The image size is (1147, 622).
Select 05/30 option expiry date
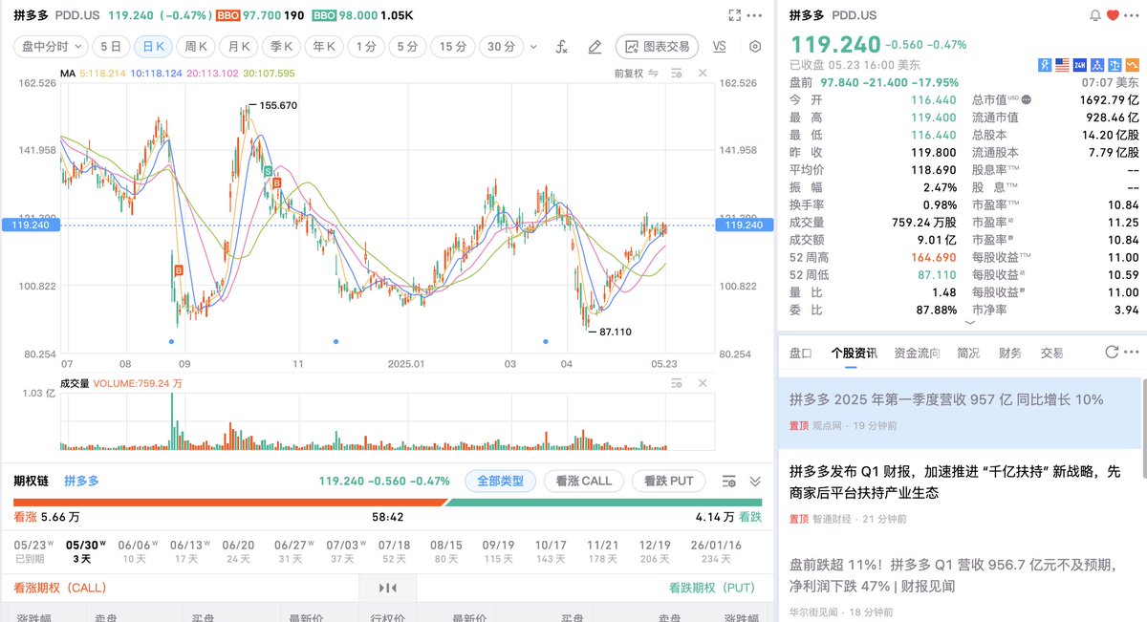(83, 551)
